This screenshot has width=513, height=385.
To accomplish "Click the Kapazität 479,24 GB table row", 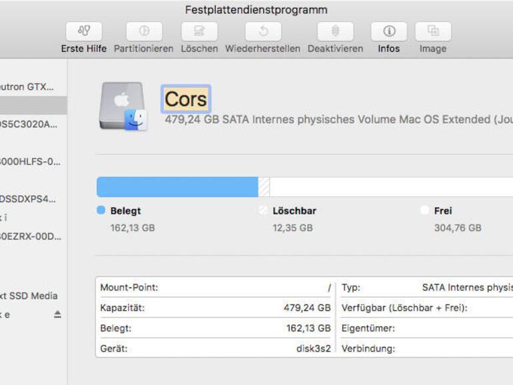I will 215,308.
